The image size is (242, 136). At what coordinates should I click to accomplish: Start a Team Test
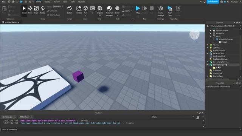(x=170, y=11)
